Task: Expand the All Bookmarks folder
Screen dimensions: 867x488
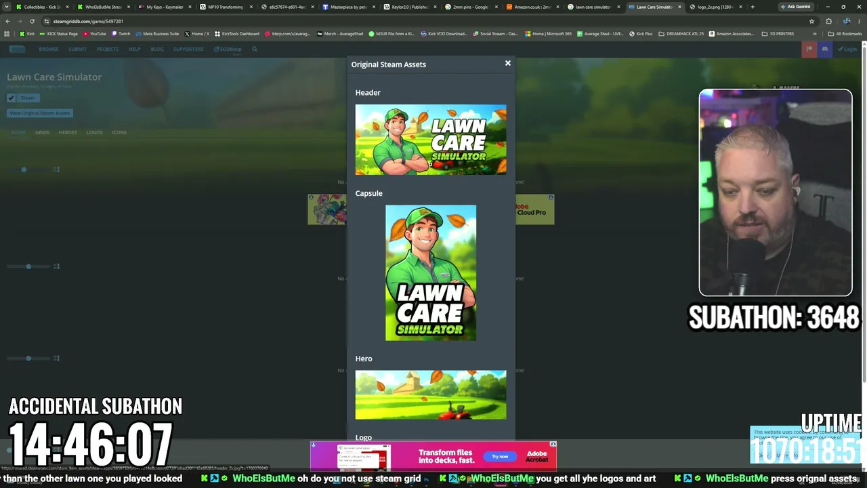Action: 844,34
